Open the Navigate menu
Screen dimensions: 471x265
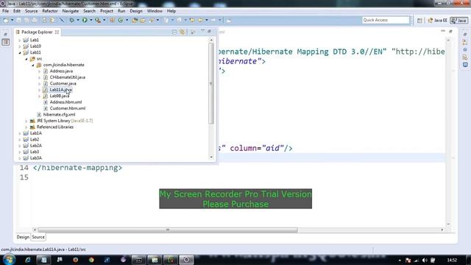coord(71,11)
